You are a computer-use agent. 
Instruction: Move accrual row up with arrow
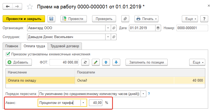click(106, 62)
